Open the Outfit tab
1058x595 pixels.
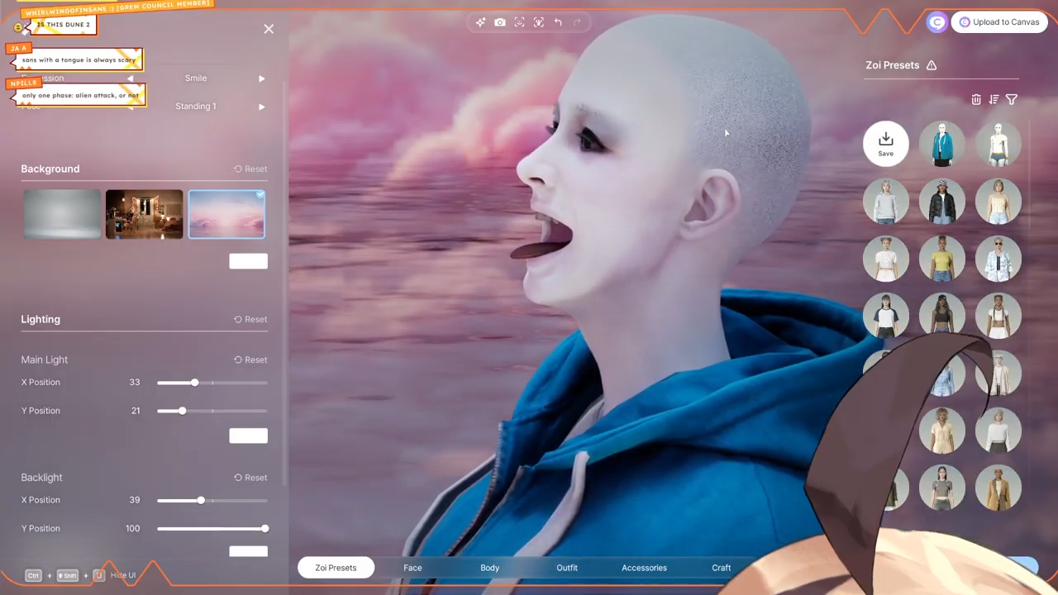click(567, 568)
